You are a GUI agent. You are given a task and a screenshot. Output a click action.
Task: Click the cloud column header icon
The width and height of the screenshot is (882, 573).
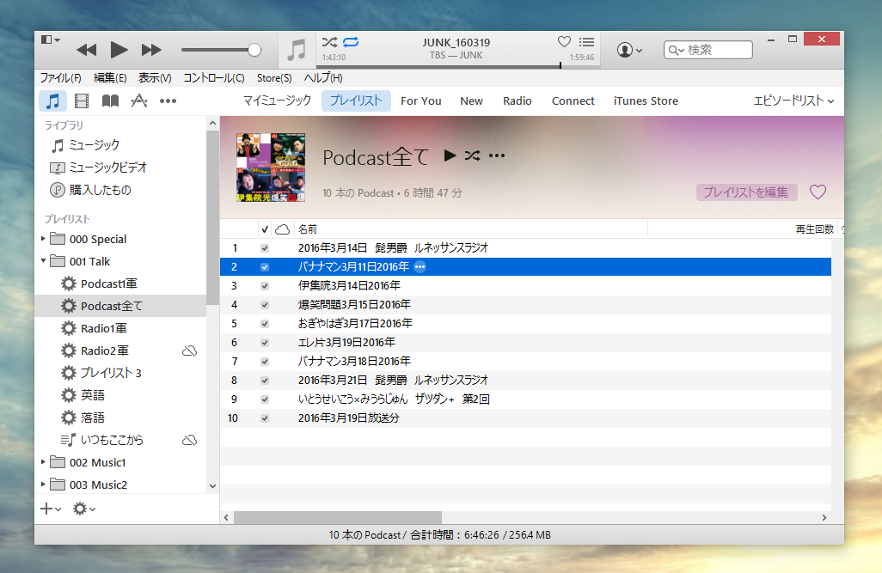tap(282, 229)
